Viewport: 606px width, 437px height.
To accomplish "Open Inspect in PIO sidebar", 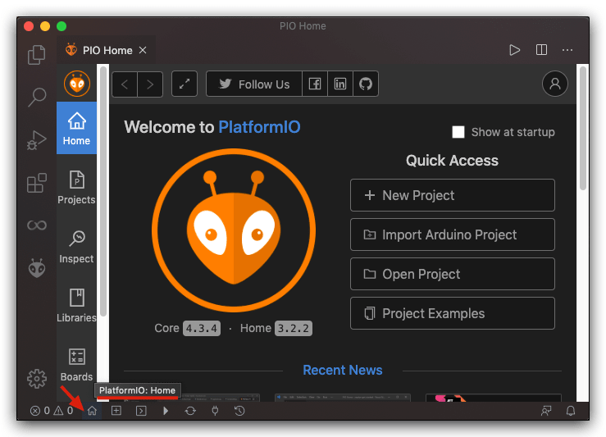I will [76, 246].
